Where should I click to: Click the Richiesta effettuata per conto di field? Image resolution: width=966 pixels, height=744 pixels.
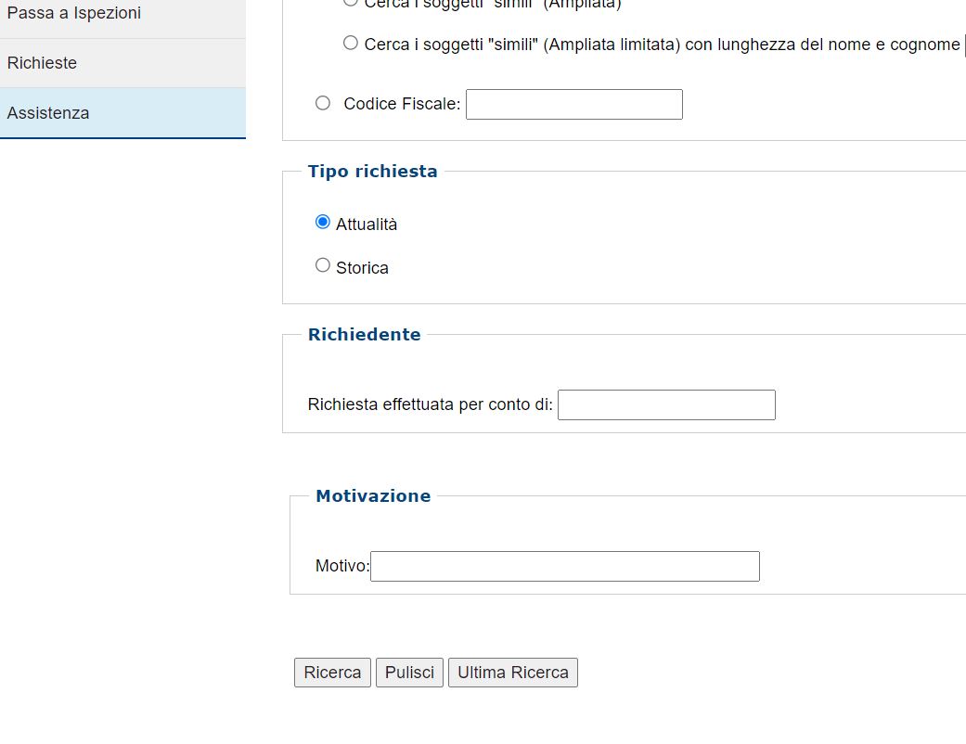tap(665, 405)
